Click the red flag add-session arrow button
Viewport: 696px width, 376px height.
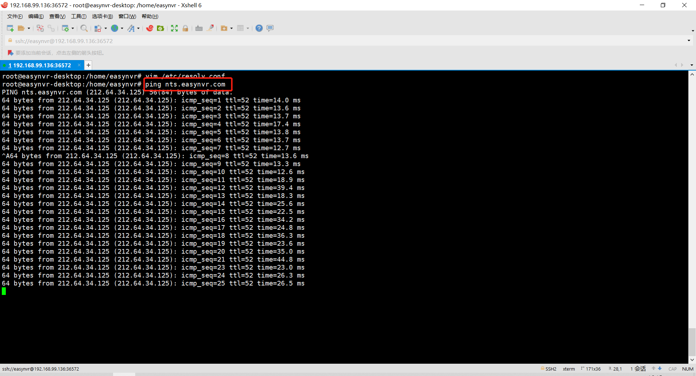click(x=11, y=53)
